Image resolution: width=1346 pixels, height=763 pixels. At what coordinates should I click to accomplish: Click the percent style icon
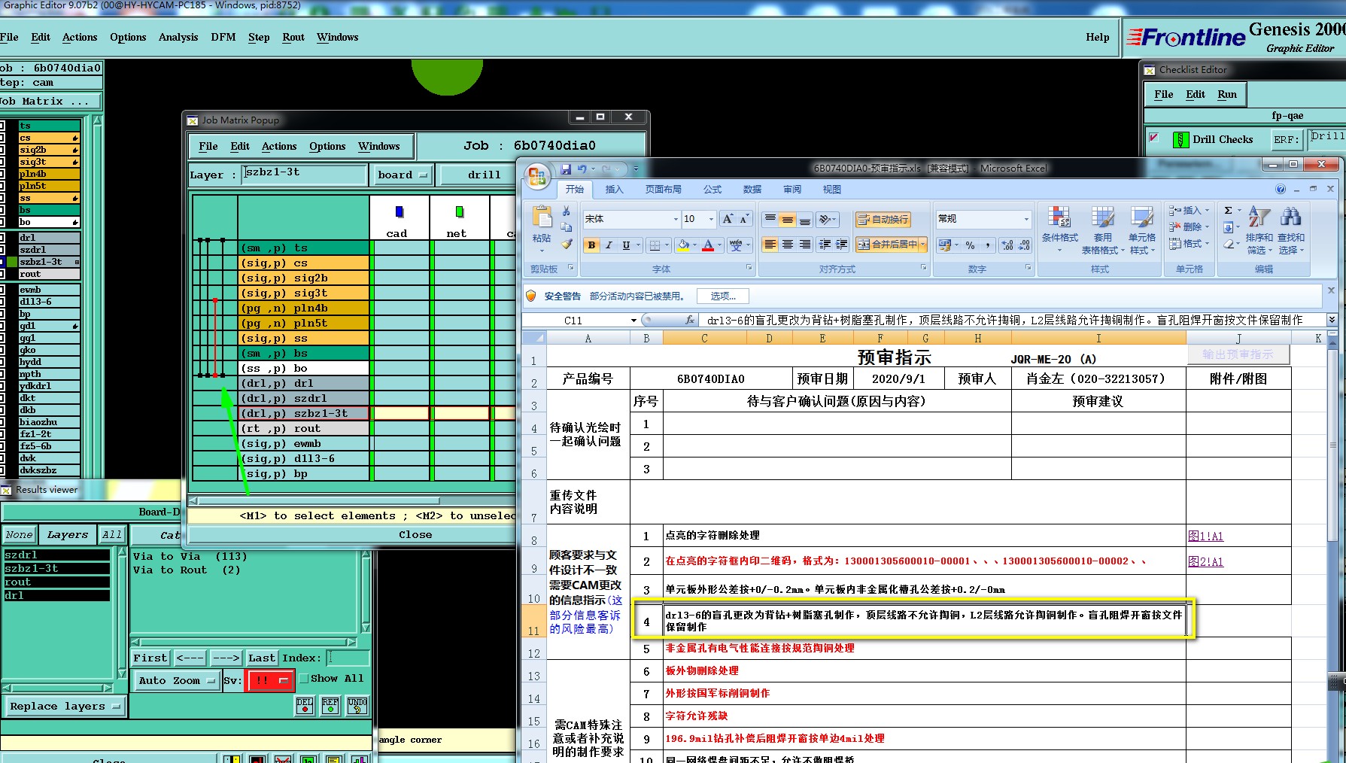(970, 245)
